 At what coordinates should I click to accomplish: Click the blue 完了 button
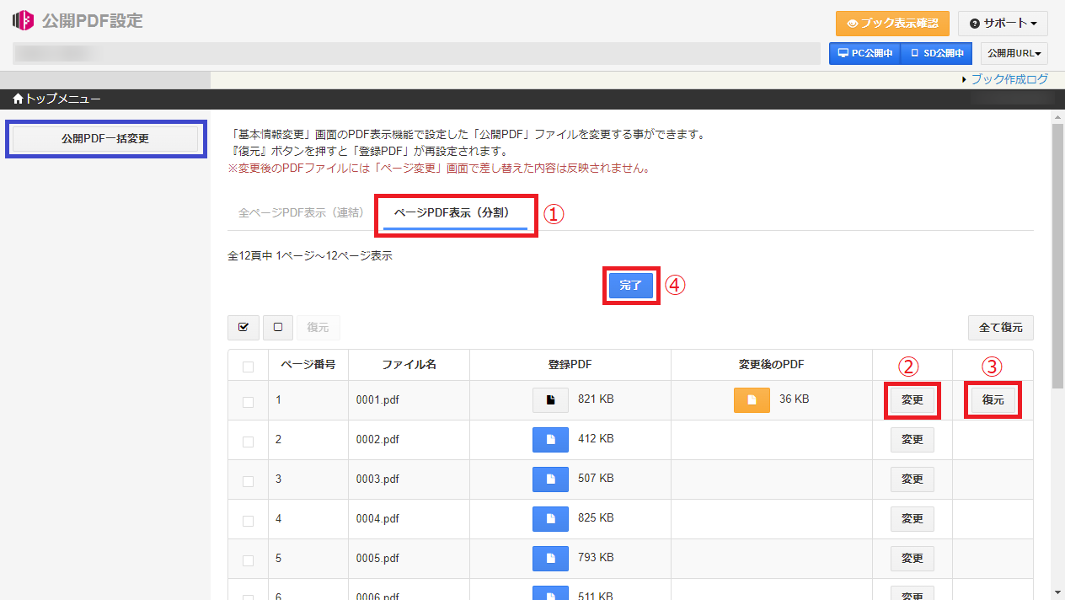630,286
